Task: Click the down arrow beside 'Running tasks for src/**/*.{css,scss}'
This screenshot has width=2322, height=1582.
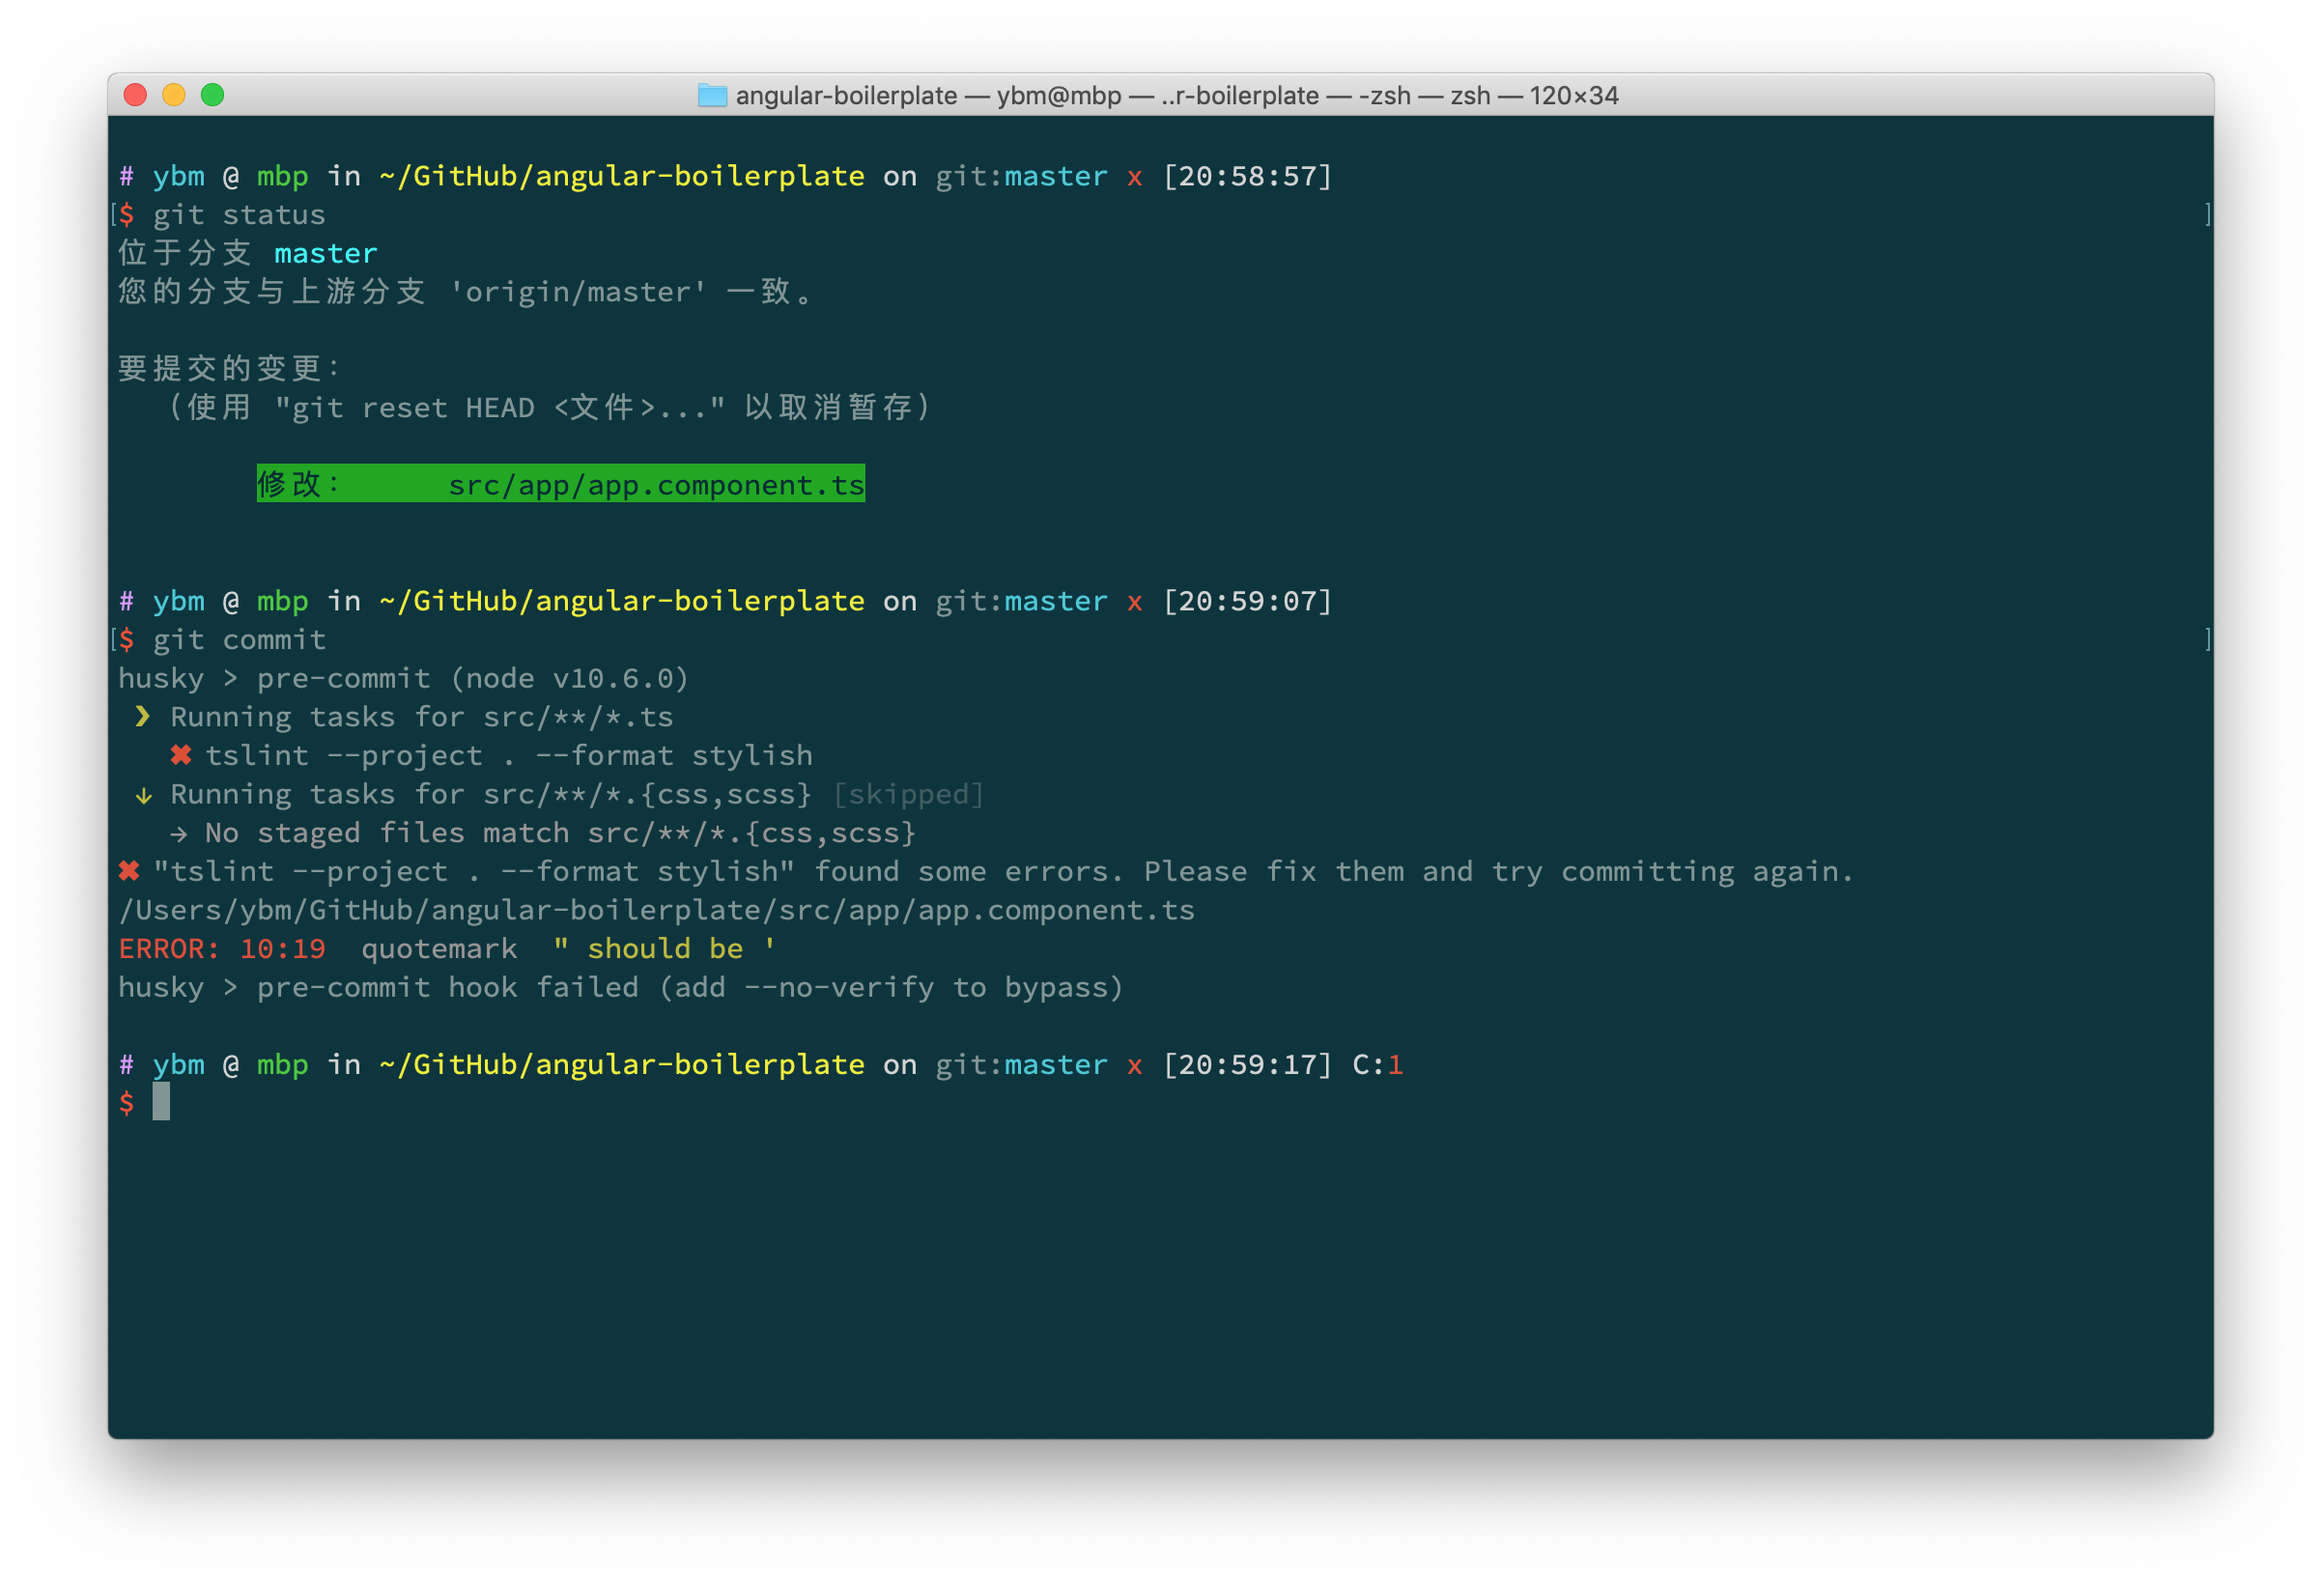Action: [144, 796]
